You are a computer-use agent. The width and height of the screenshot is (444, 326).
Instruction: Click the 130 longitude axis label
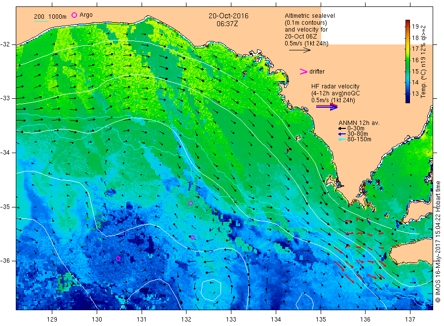[97, 320]
